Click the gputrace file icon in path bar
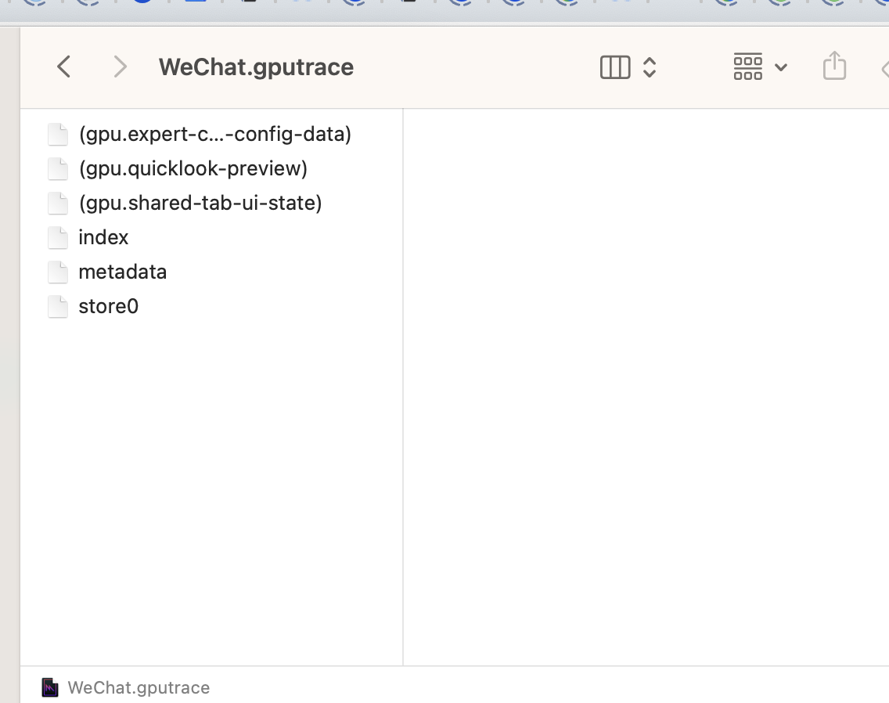The width and height of the screenshot is (889, 703). pos(50,688)
